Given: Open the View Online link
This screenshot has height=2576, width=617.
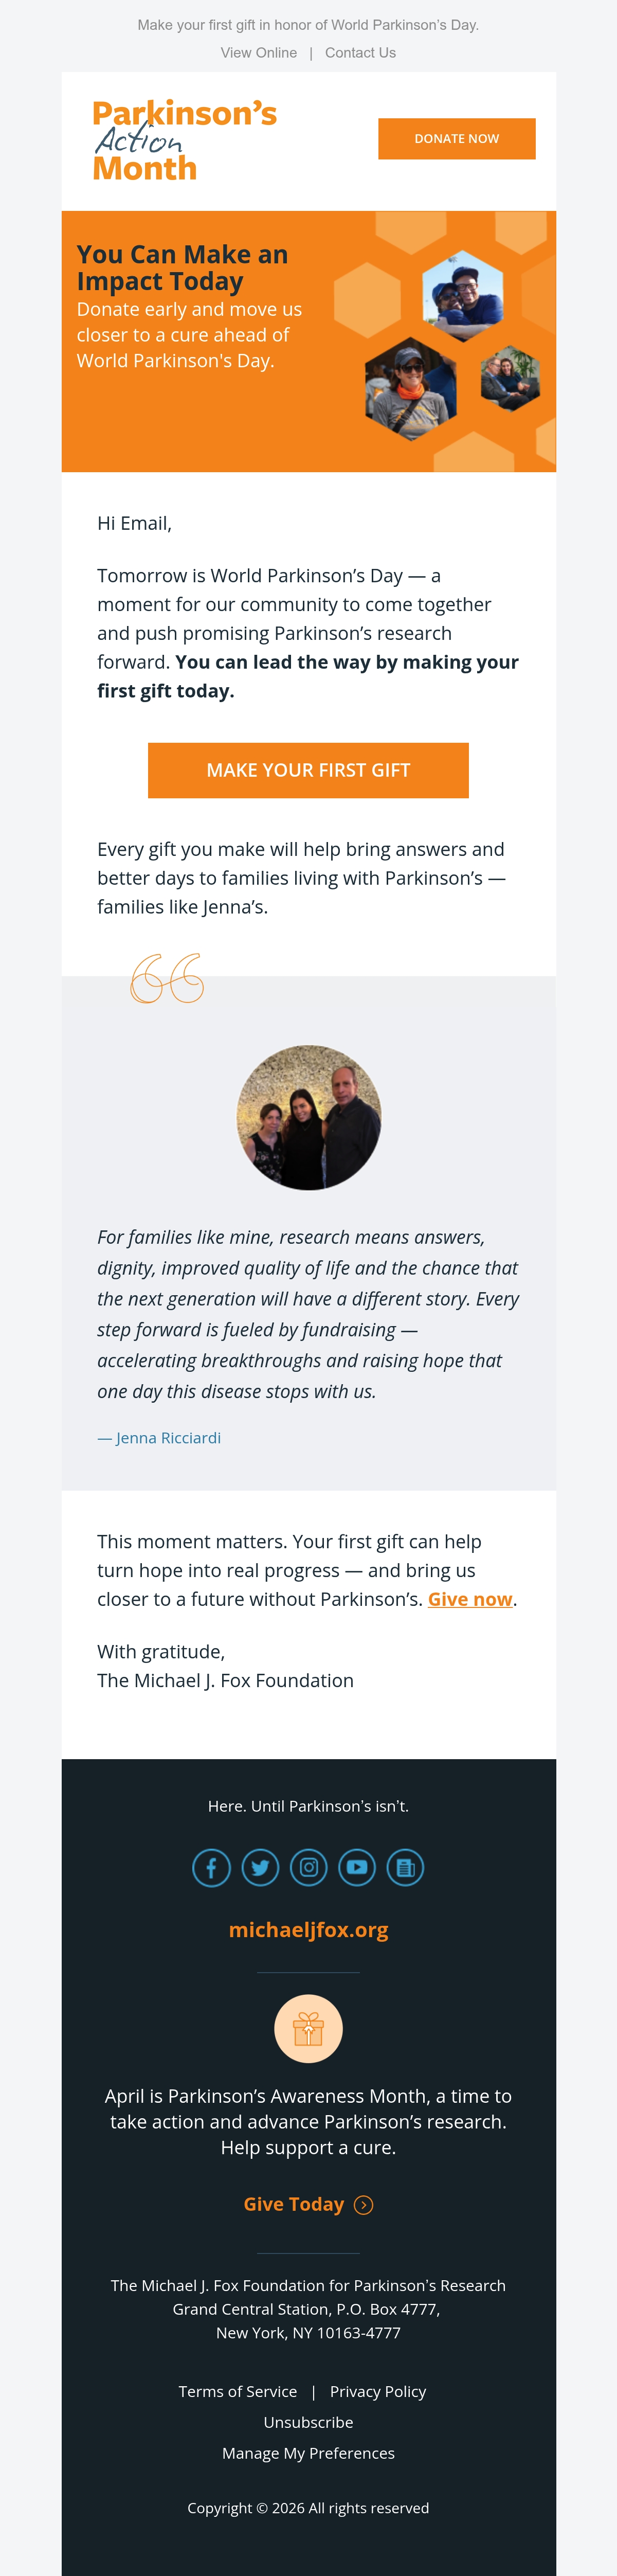Looking at the screenshot, I should [x=259, y=53].
